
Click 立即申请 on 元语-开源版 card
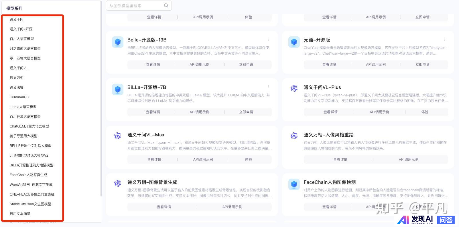tap(422, 65)
